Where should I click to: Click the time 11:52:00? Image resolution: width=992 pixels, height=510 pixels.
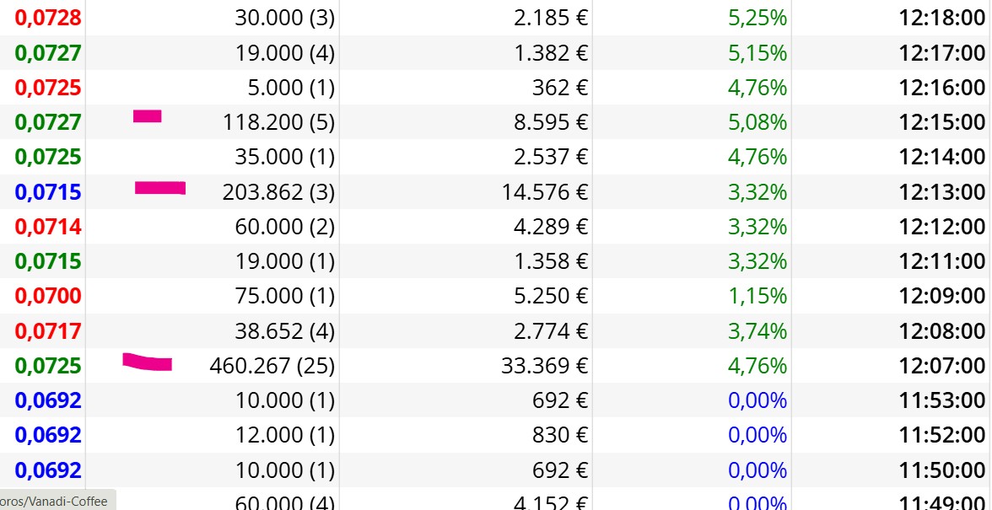coord(942,435)
